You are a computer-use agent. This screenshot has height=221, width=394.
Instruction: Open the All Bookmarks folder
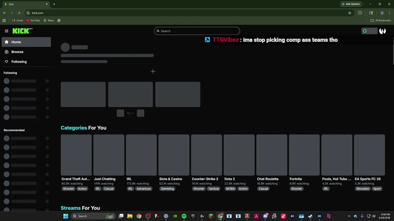coord(381,21)
